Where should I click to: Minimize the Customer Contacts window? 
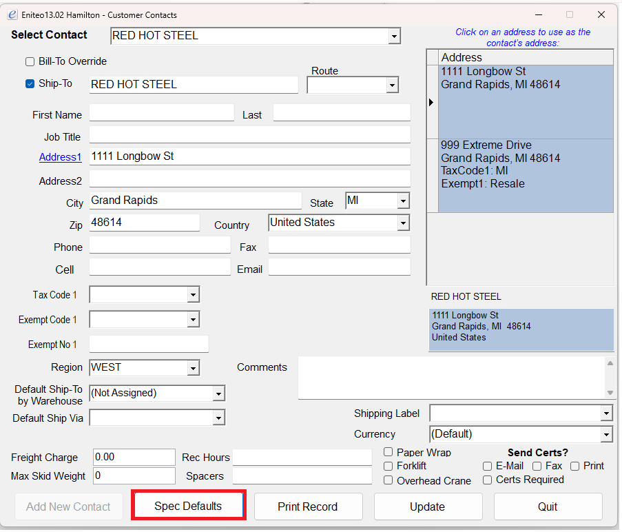click(x=538, y=14)
